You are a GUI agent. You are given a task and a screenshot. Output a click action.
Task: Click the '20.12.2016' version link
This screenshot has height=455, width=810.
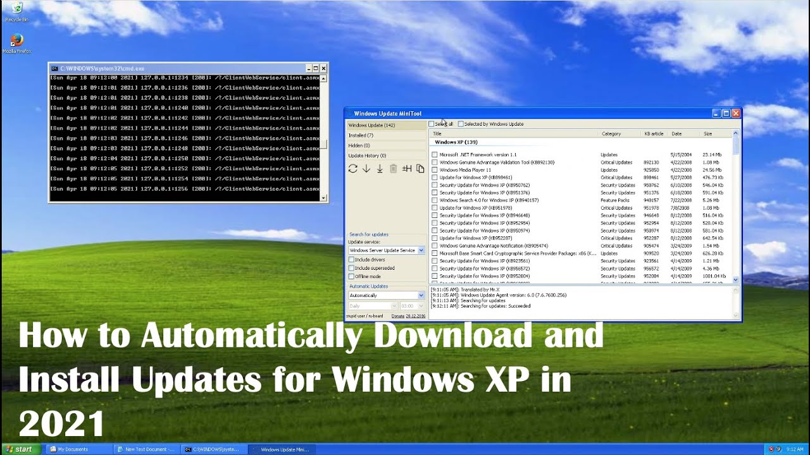pos(416,316)
